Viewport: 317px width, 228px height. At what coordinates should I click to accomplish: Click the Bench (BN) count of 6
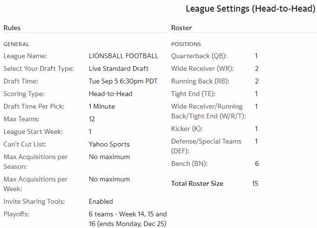[257, 163]
